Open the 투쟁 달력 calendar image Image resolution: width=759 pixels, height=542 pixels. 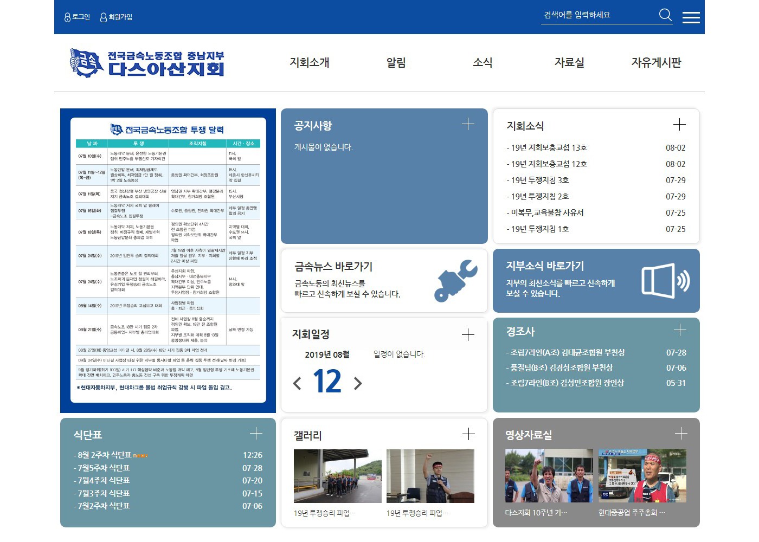tap(168, 260)
